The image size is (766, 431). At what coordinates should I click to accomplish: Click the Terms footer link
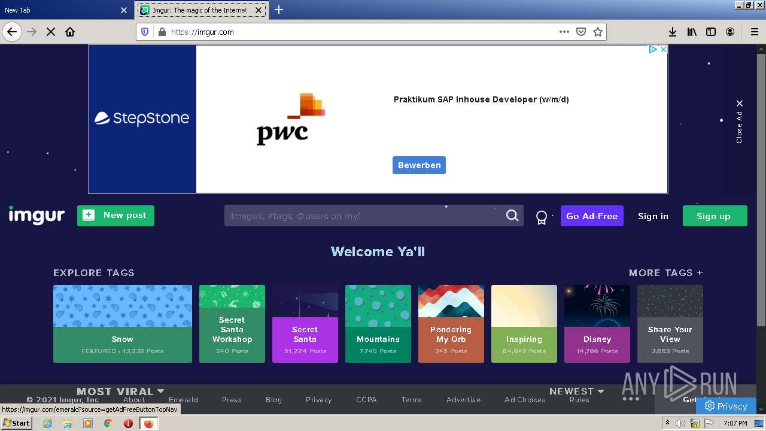411,399
